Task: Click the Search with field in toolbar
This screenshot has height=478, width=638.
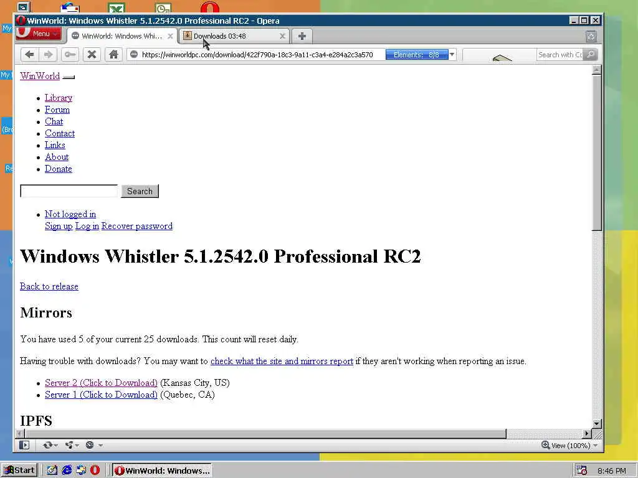Action: click(x=560, y=55)
